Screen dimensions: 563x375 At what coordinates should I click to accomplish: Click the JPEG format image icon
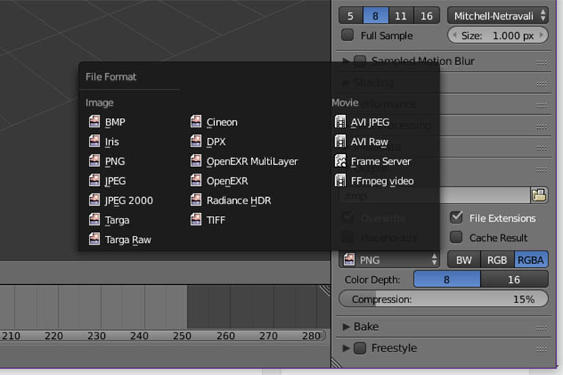coord(95,180)
